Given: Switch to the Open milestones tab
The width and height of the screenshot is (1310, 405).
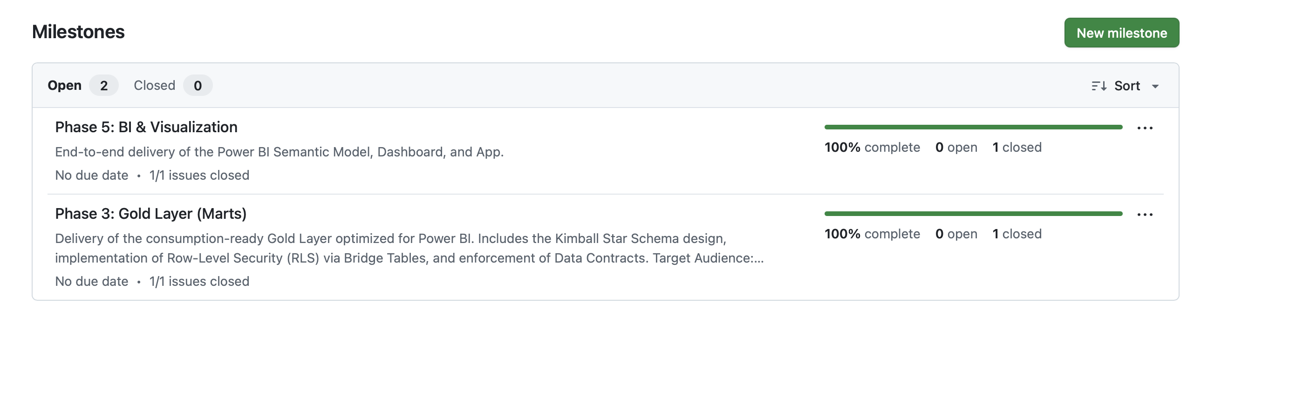Looking at the screenshot, I should [x=65, y=85].
